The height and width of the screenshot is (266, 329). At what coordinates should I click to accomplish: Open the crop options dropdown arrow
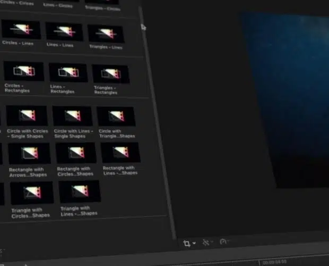194,243
